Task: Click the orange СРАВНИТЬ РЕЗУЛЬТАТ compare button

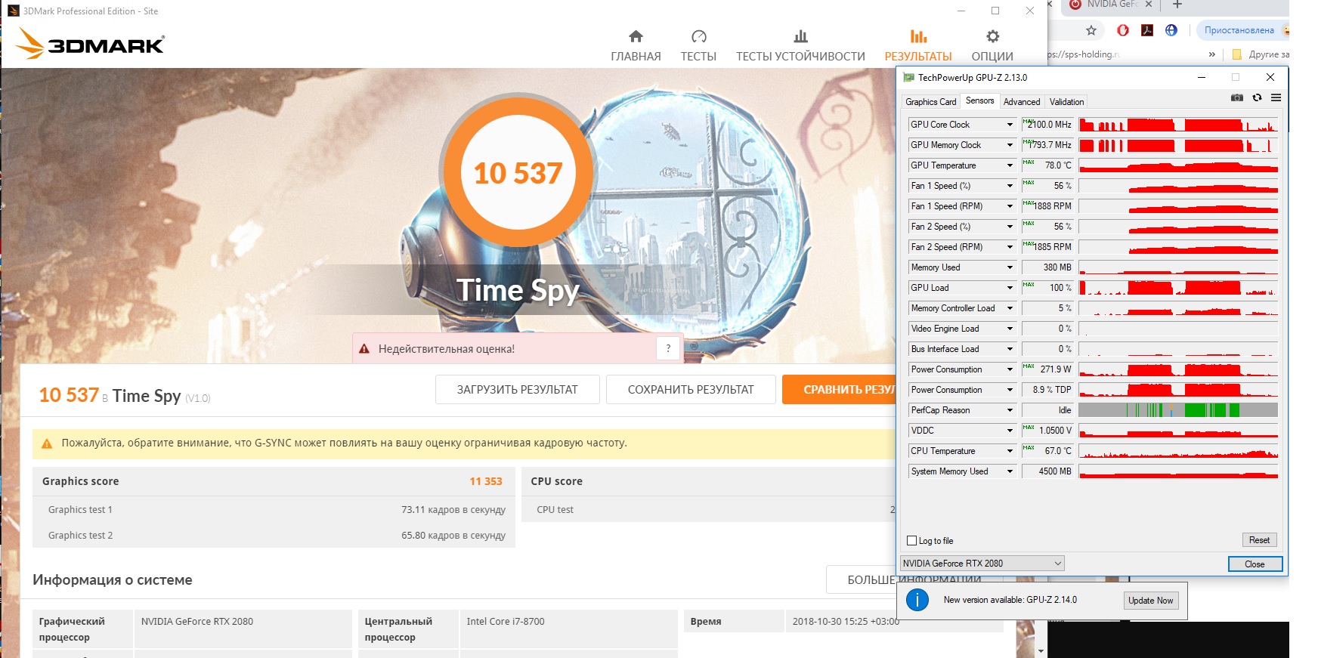Action: (x=839, y=390)
